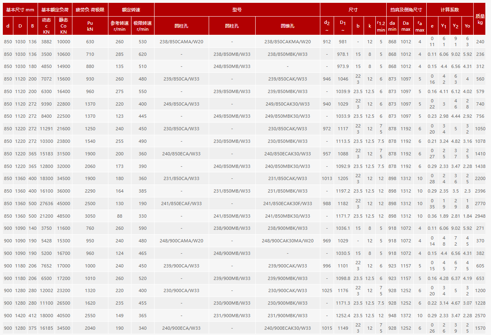Viewport: 491px width, 335px height.
Task: Click the 极限转速 r/min sub-header
Action: (142, 26)
